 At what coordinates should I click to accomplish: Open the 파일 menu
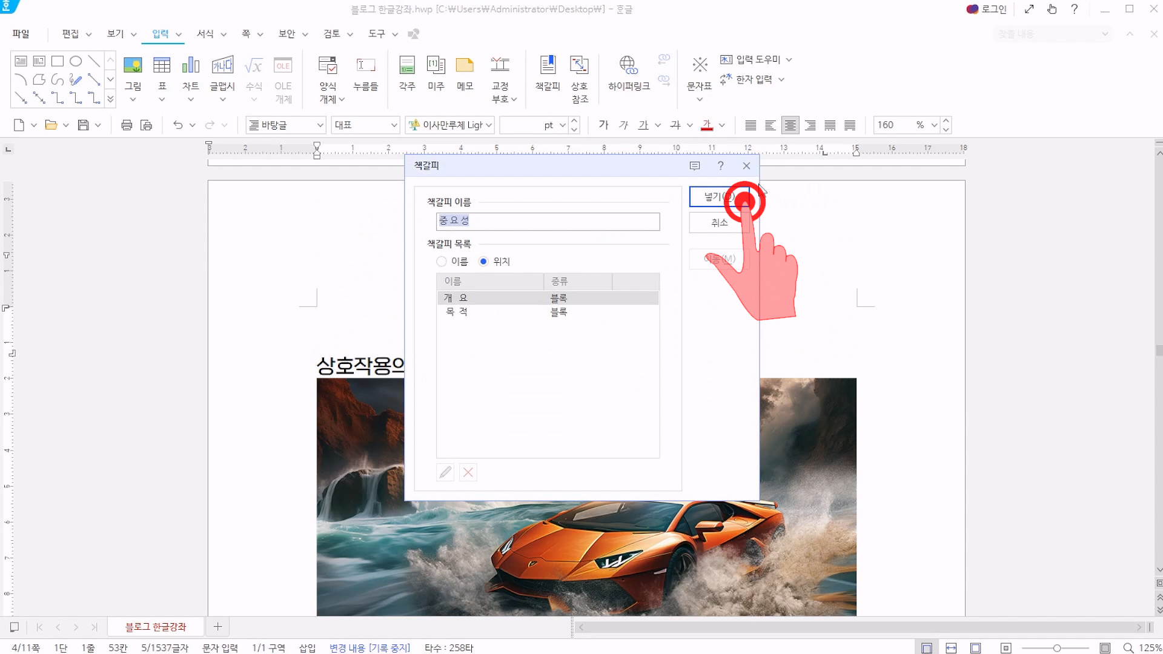pos(21,34)
